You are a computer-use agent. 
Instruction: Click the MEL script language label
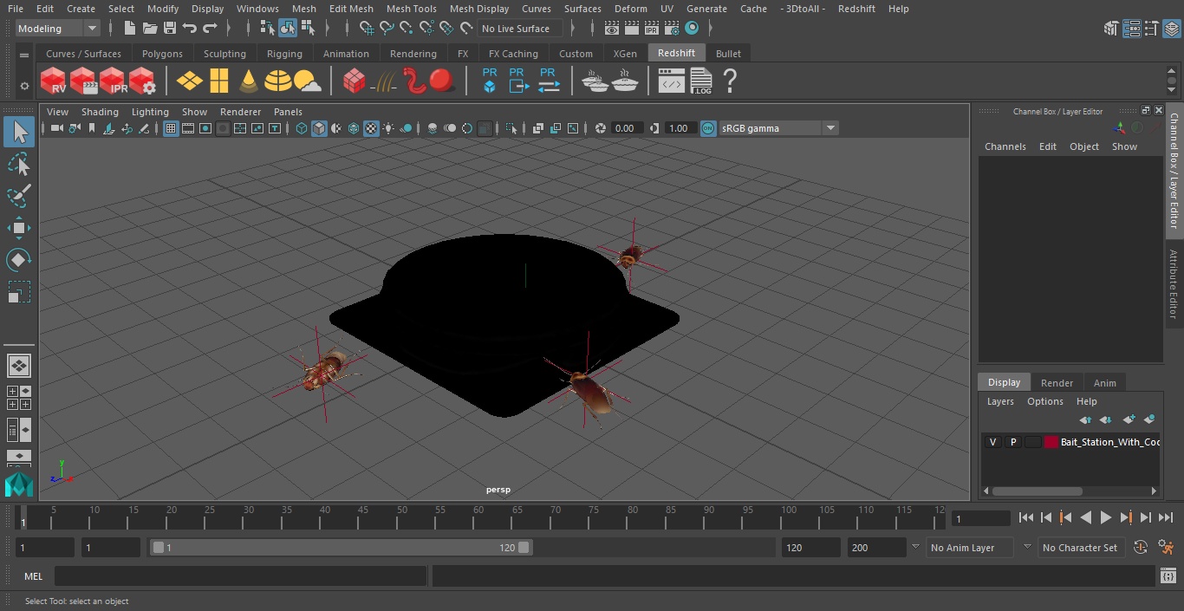click(33, 576)
